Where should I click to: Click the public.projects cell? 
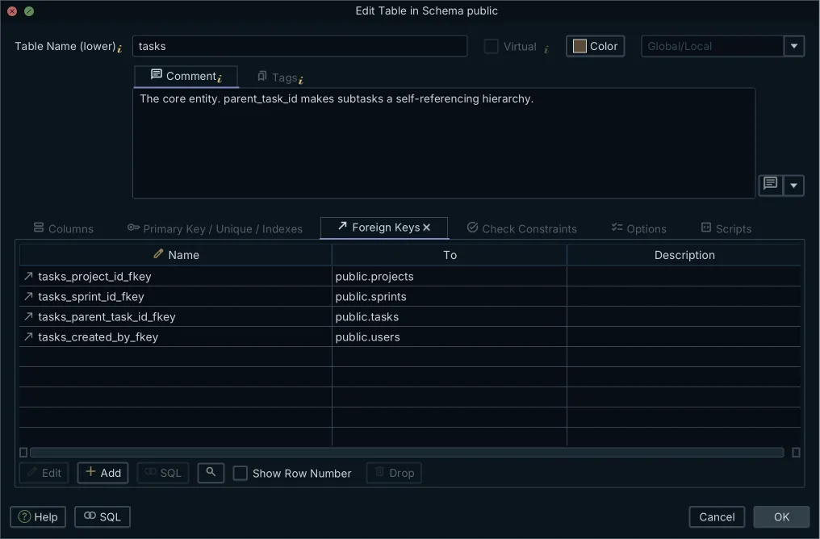[x=450, y=276]
